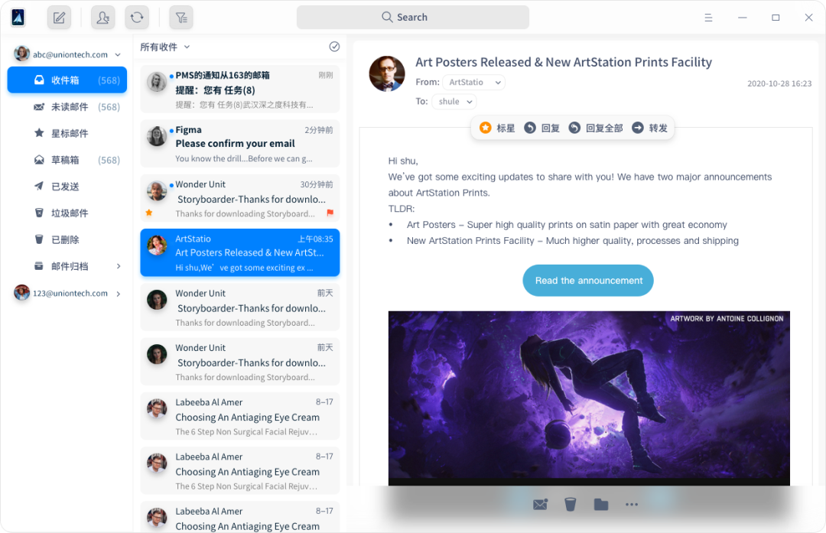
Task: Open the 未读邮件 unread folder
Action: point(67,107)
